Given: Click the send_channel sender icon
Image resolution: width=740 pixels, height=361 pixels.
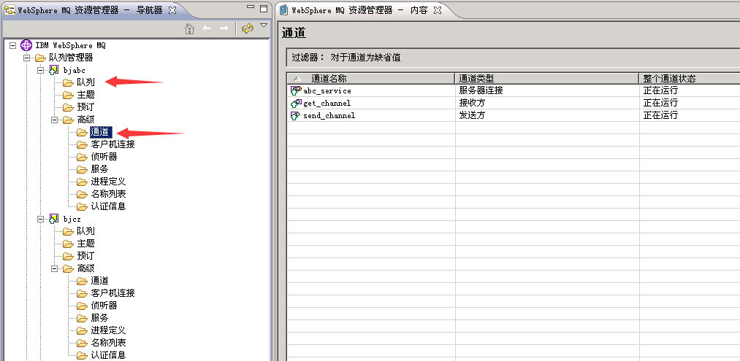Looking at the screenshot, I should (x=296, y=115).
